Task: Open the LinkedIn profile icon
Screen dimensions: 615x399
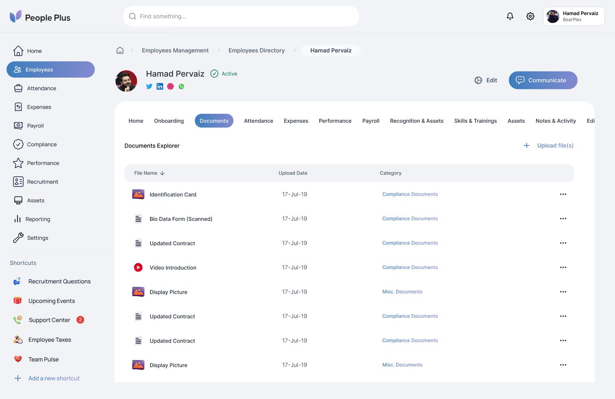Action: (x=160, y=86)
